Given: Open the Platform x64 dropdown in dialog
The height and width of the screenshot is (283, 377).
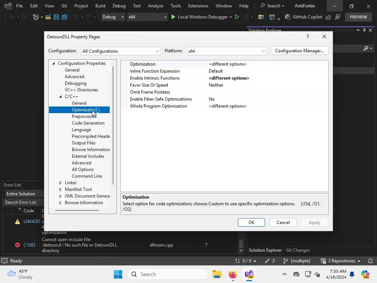Looking at the screenshot, I should (x=227, y=51).
